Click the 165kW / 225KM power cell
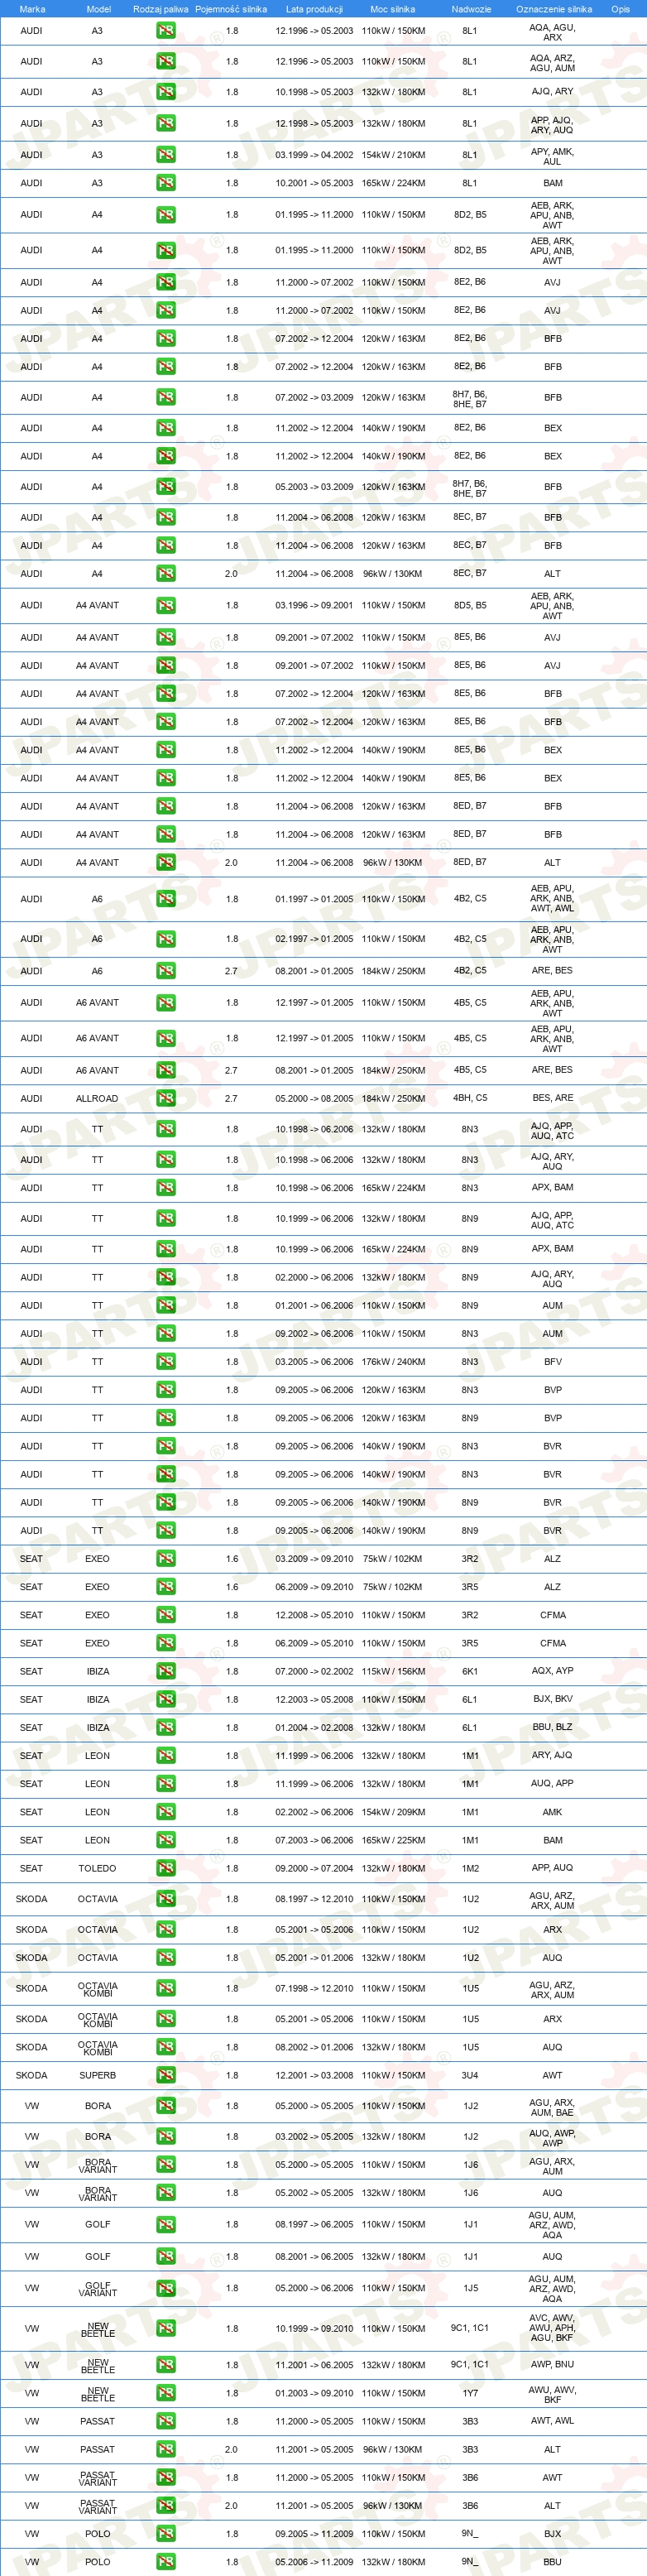Viewport: 647px width, 2576px height. [393, 1840]
